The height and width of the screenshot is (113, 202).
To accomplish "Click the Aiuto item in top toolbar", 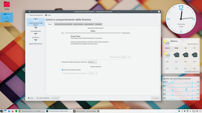I will tap(48, 15).
